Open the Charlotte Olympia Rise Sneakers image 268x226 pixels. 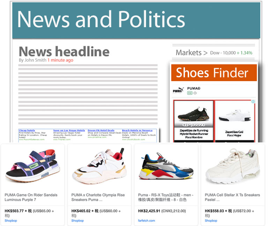(x=99, y=166)
